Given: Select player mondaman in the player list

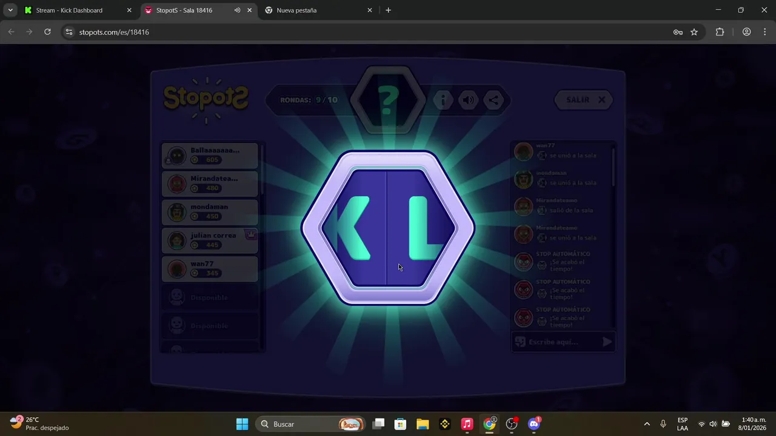Looking at the screenshot, I should click(210, 212).
